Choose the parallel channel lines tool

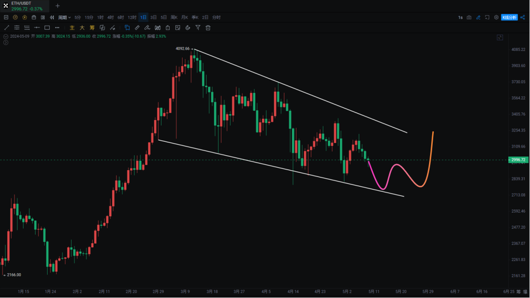17,28
